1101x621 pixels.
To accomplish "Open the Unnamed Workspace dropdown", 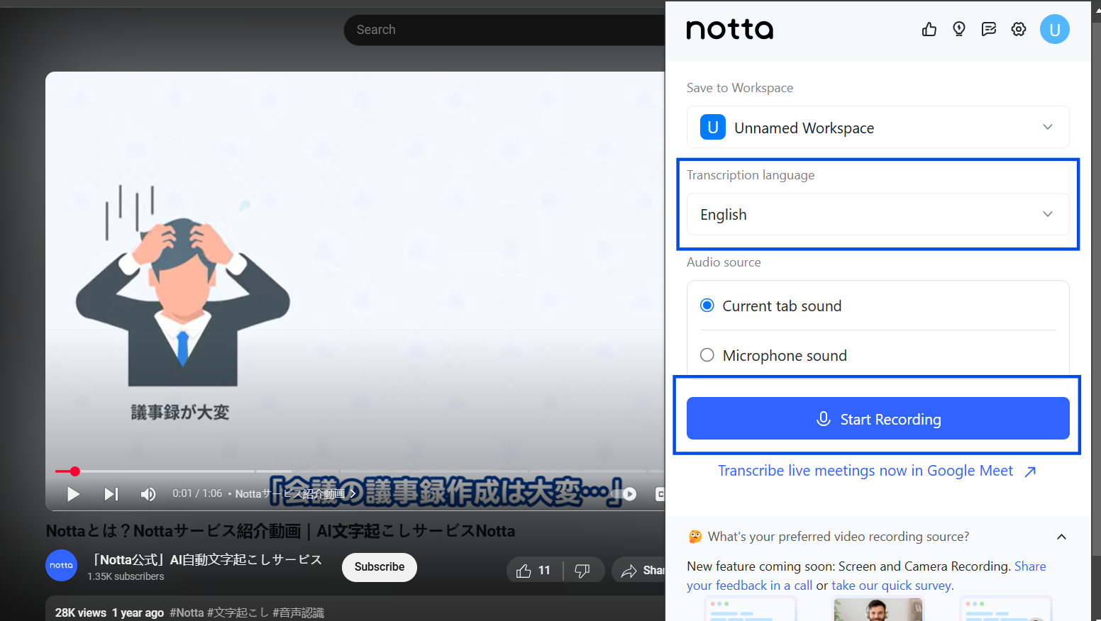I will [878, 127].
